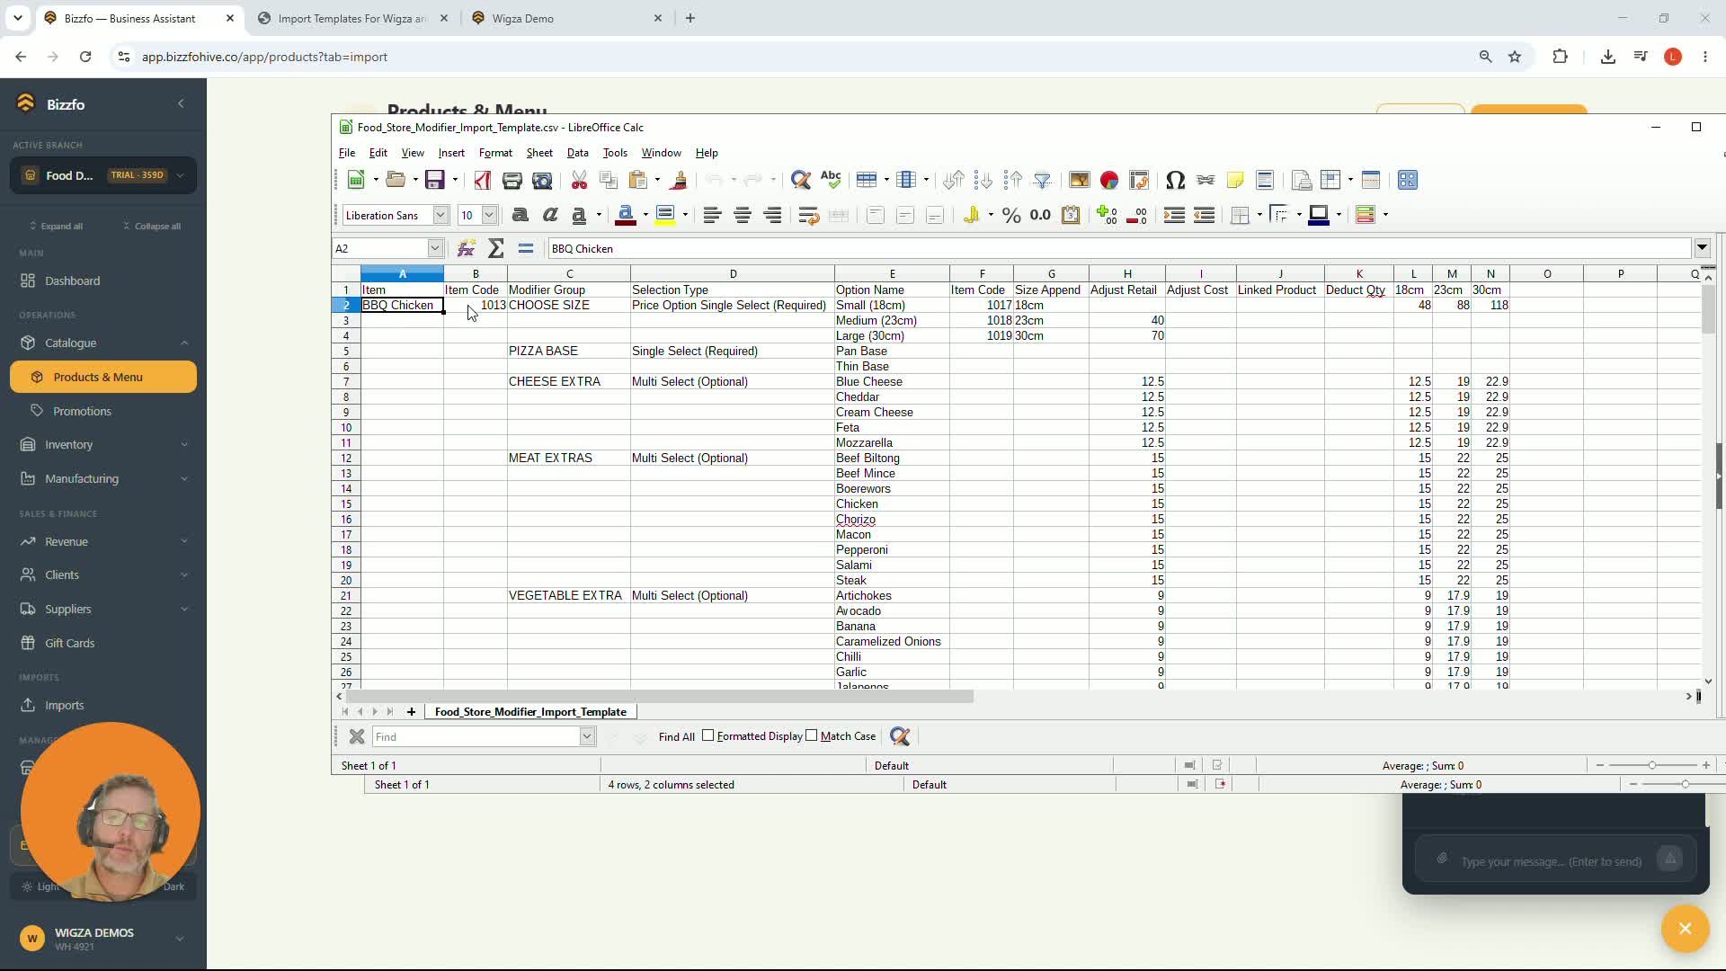Open Products & Menu sidebar item
The width and height of the screenshot is (1726, 971).
[x=103, y=377]
